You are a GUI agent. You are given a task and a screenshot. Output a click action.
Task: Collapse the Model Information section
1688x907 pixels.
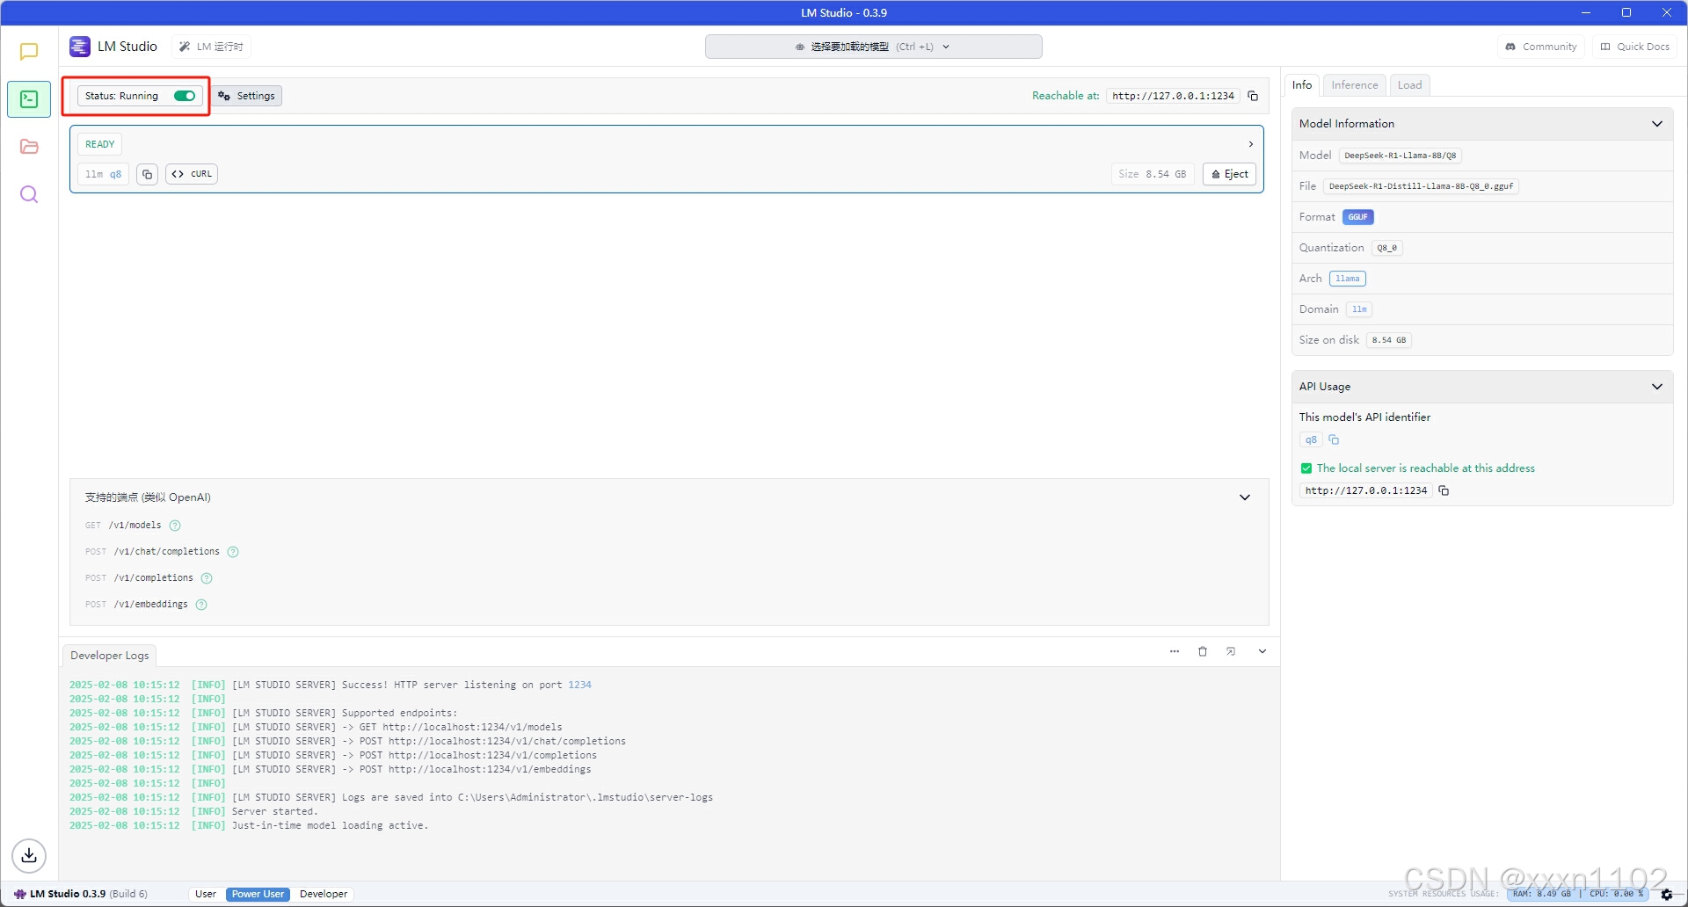point(1657,124)
